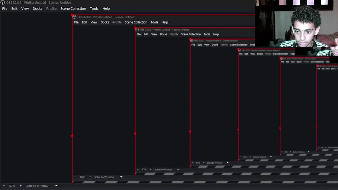
Task: Open the Docks menu in the main menu bar
Action: click(x=37, y=8)
